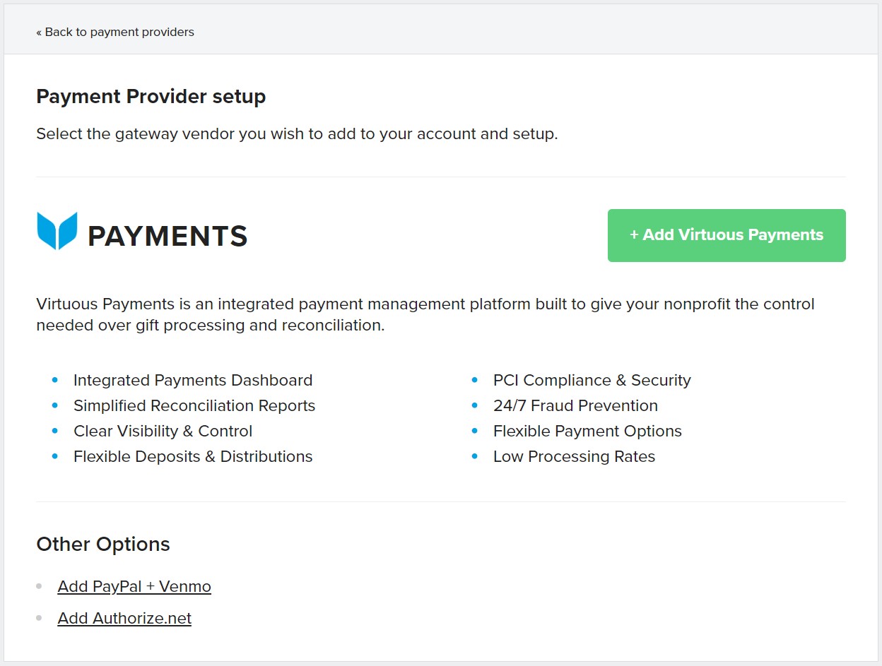Screen dimensions: 882x666
Task: Click the bullet next to 24/7 Fraud Prevention
Action: pyautogui.click(x=474, y=405)
